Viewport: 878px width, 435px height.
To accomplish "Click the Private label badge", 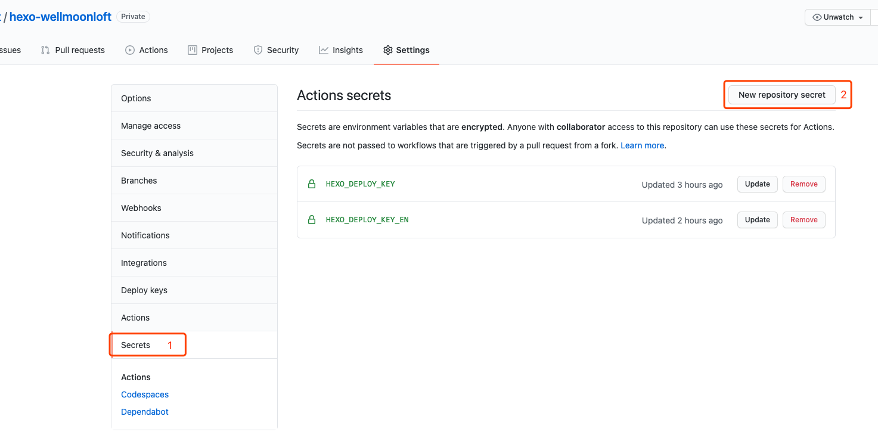I will pyautogui.click(x=133, y=17).
